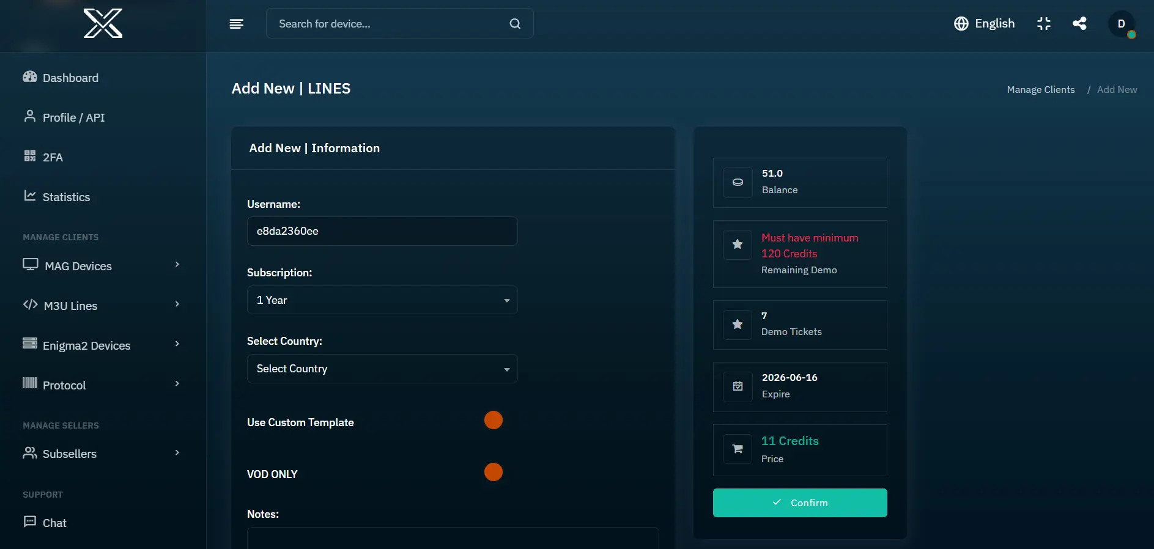Click the Chat speech bubble icon

pyautogui.click(x=30, y=521)
